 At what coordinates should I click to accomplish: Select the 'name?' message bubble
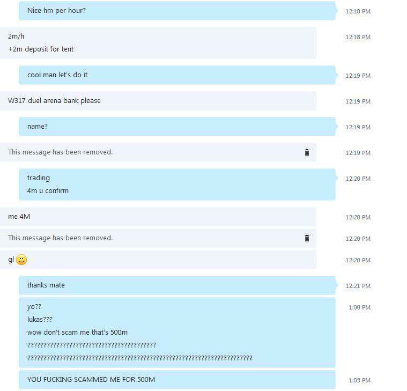(x=177, y=127)
